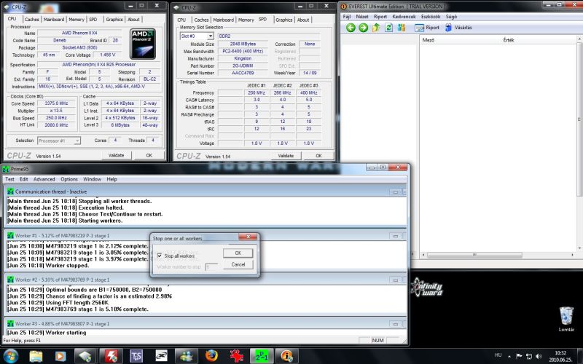Switch to EVEREST in taskbar
Screen dimensions: 583x364
pyautogui.click(x=286, y=356)
